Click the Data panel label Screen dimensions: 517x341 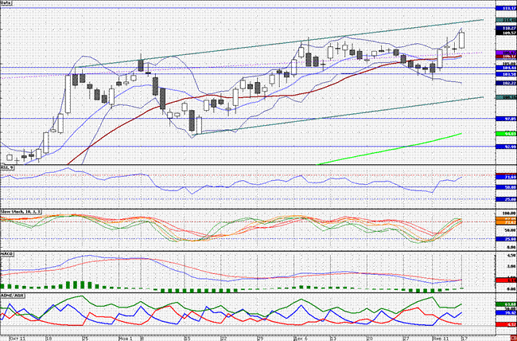pyautogui.click(x=6, y=2)
